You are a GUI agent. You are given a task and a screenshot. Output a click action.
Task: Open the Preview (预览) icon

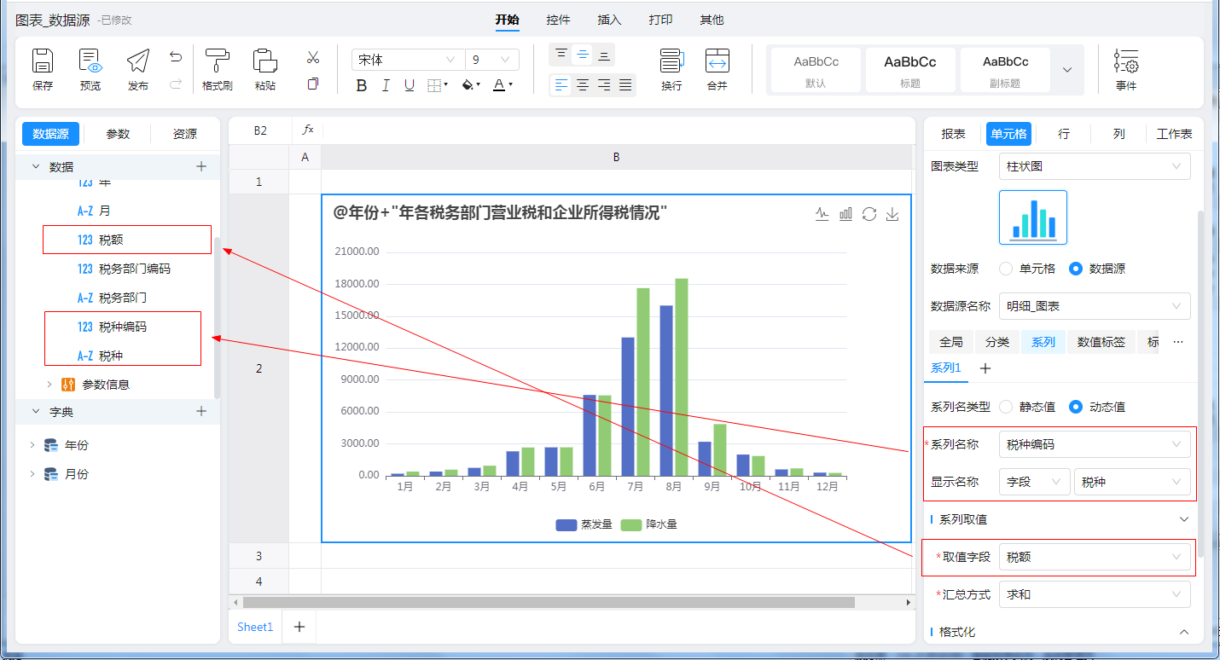click(x=90, y=61)
